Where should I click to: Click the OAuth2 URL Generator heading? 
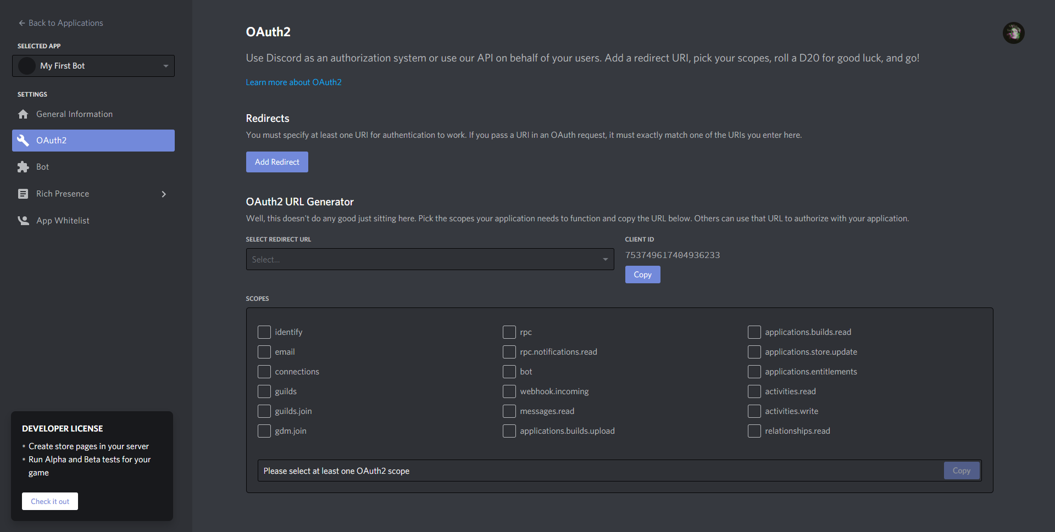300,202
